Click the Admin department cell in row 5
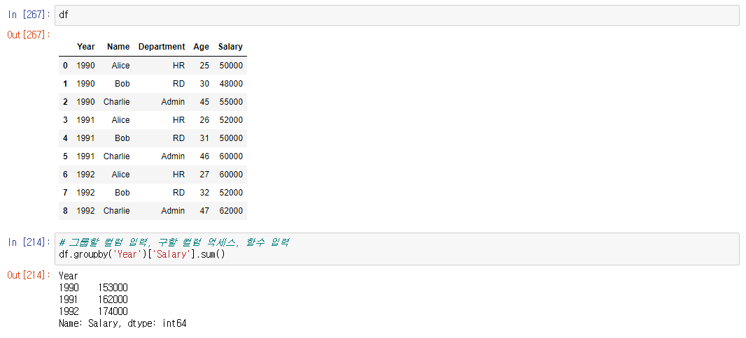The width and height of the screenshot is (746, 338). 173,156
